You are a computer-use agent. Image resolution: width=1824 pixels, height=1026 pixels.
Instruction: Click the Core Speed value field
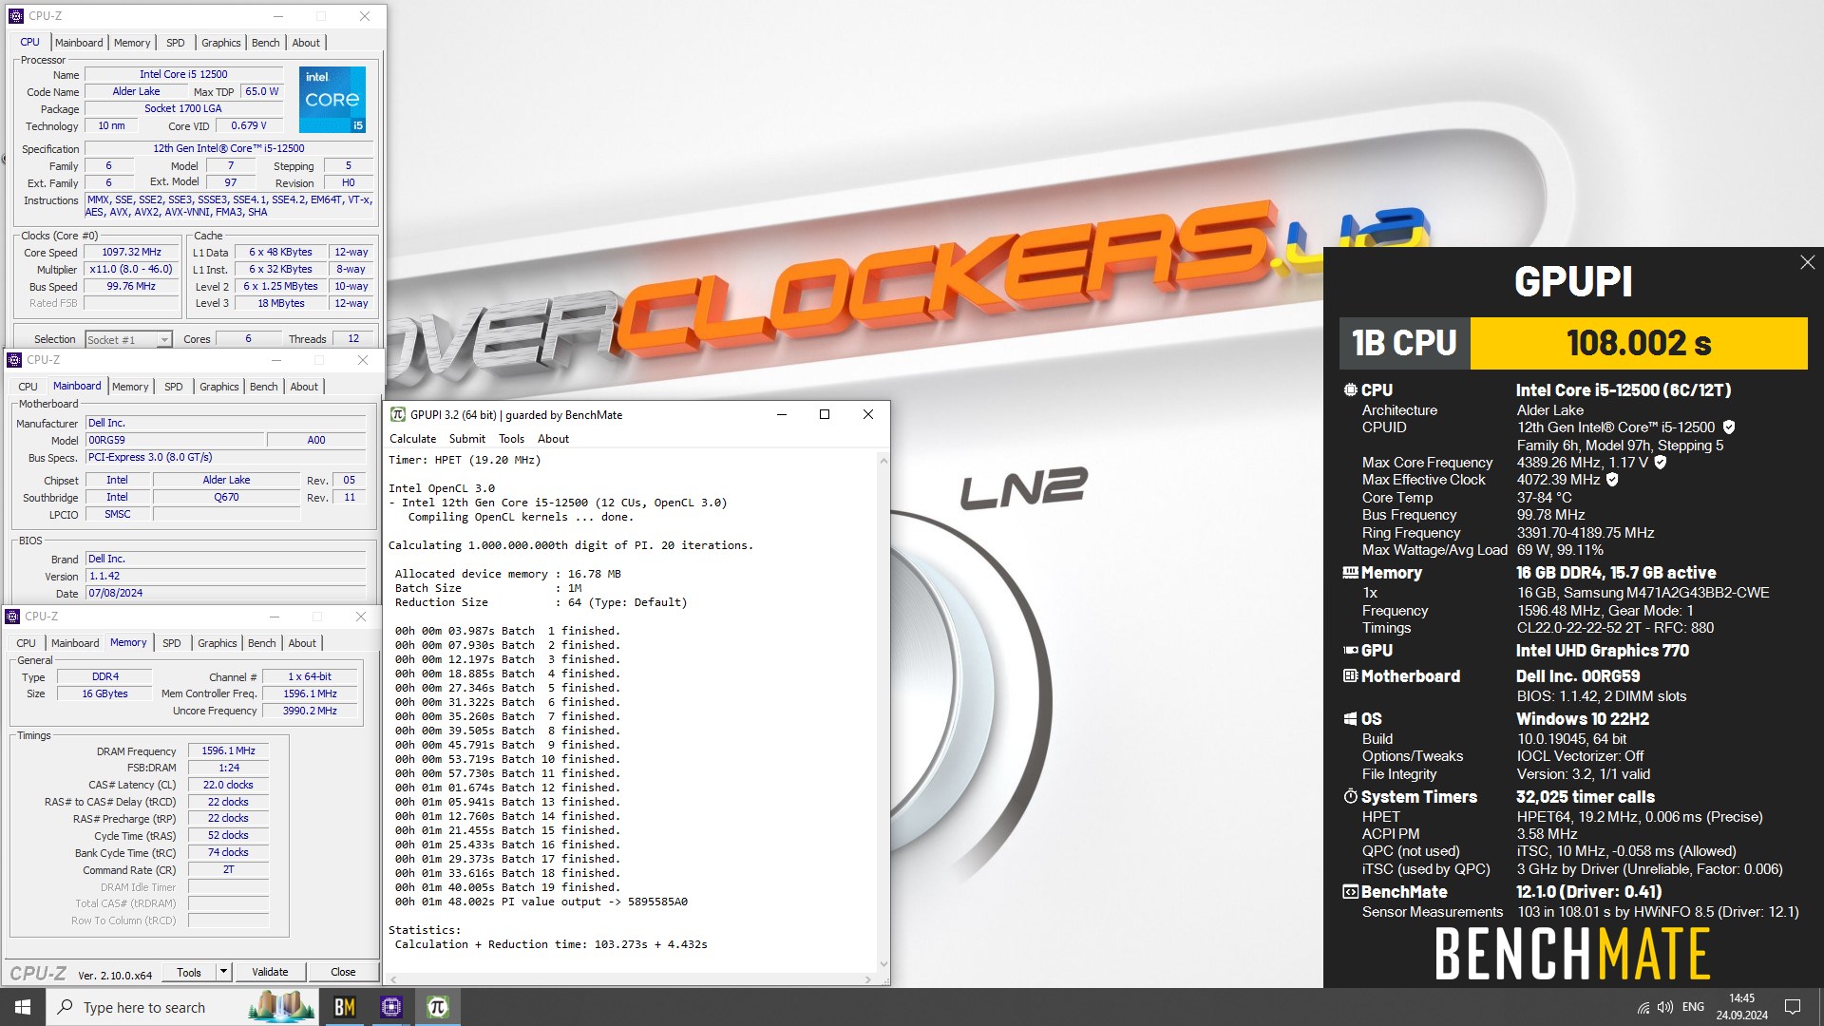(132, 253)
